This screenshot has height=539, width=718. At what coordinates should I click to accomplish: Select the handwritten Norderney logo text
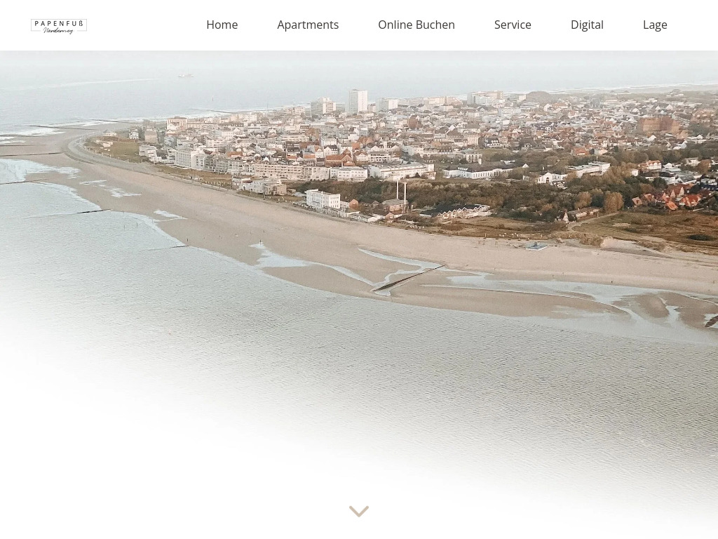[59, 31]
